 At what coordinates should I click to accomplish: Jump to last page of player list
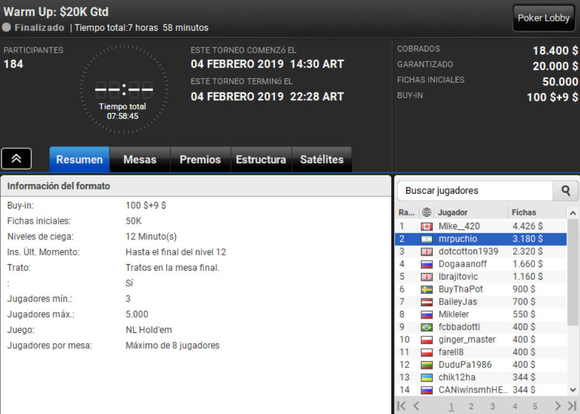tap(572, 406)
